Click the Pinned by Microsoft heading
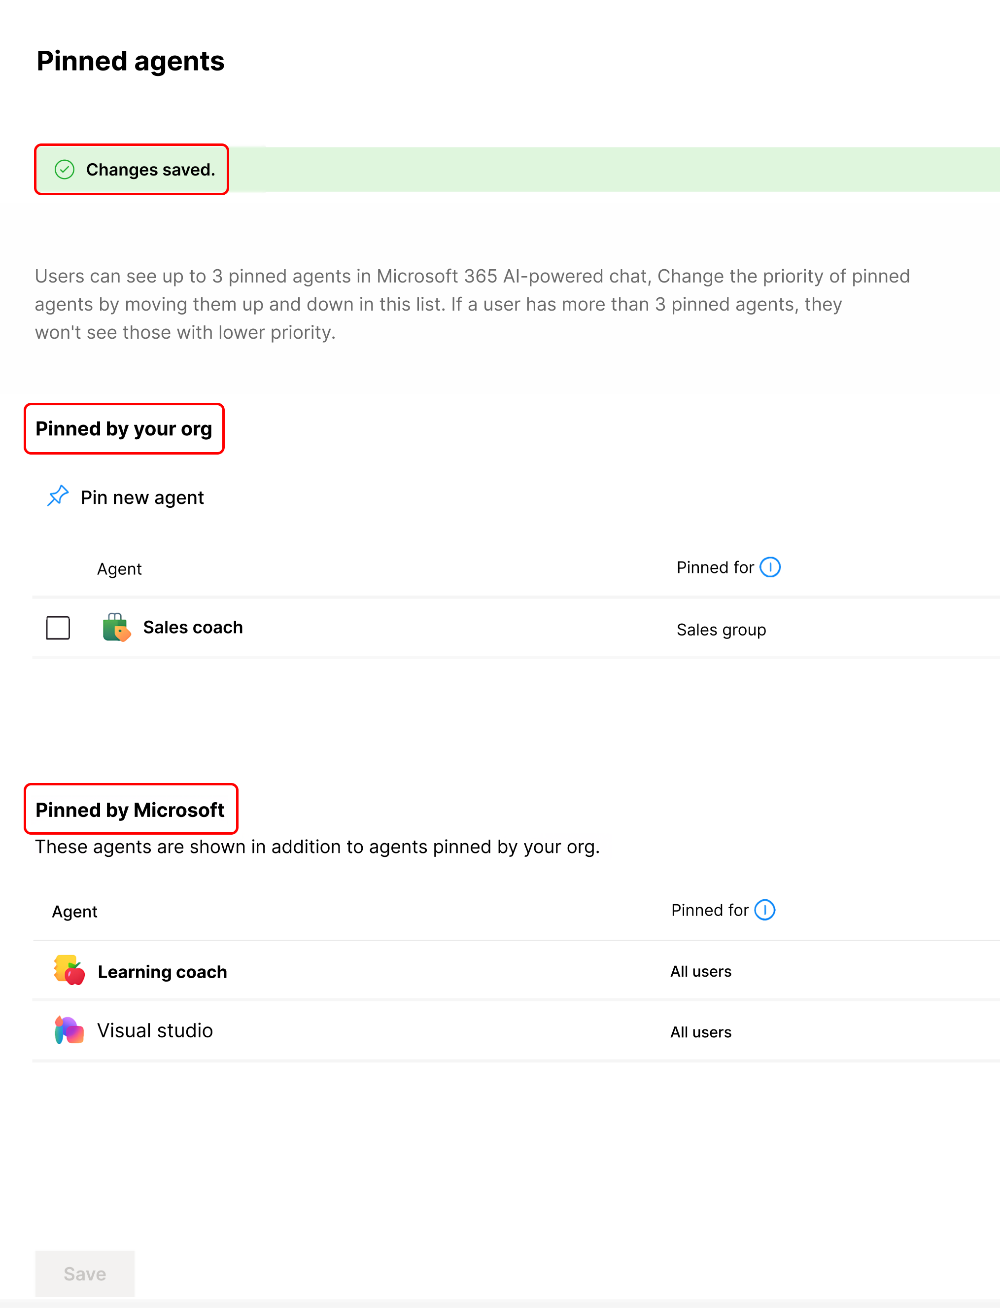 pyautogui.click(x=130, y=810)
